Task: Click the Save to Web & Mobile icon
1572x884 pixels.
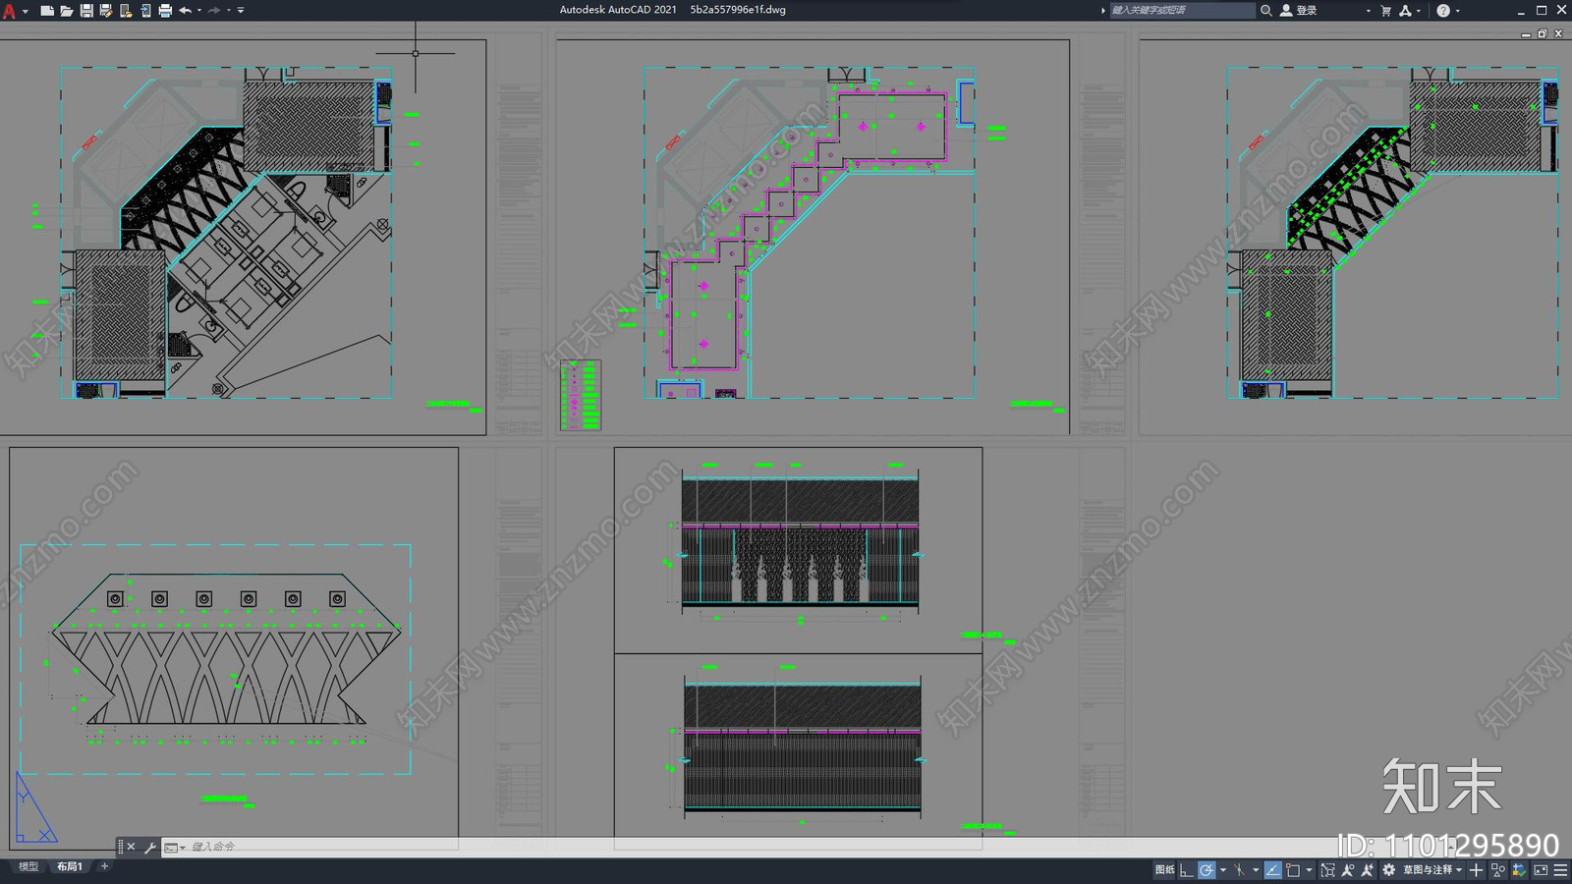Action: [x=145, y=10]
